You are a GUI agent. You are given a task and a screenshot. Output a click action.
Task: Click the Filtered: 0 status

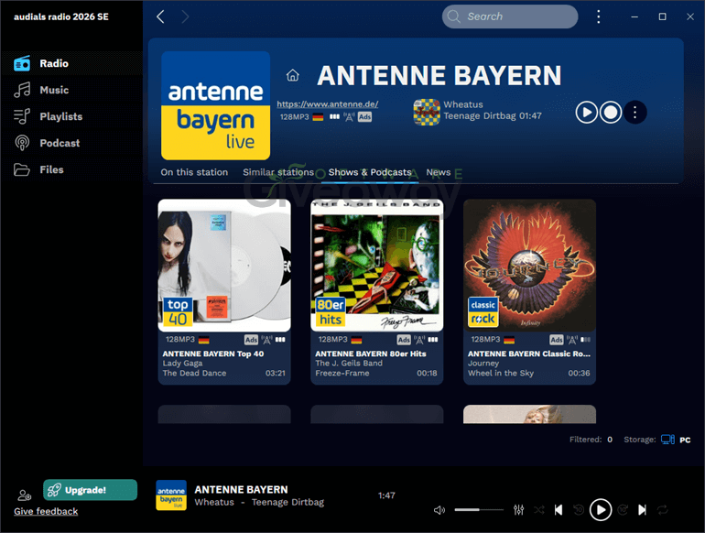pos(591,440)
